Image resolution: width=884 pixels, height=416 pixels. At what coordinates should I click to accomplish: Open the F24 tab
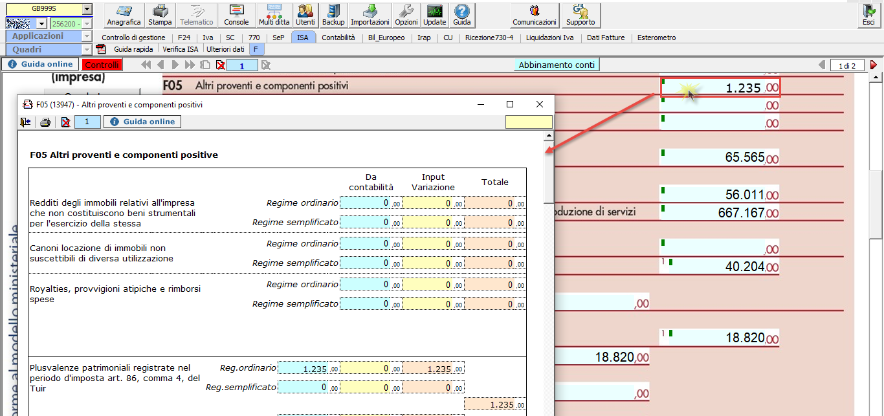click(184, 38)
